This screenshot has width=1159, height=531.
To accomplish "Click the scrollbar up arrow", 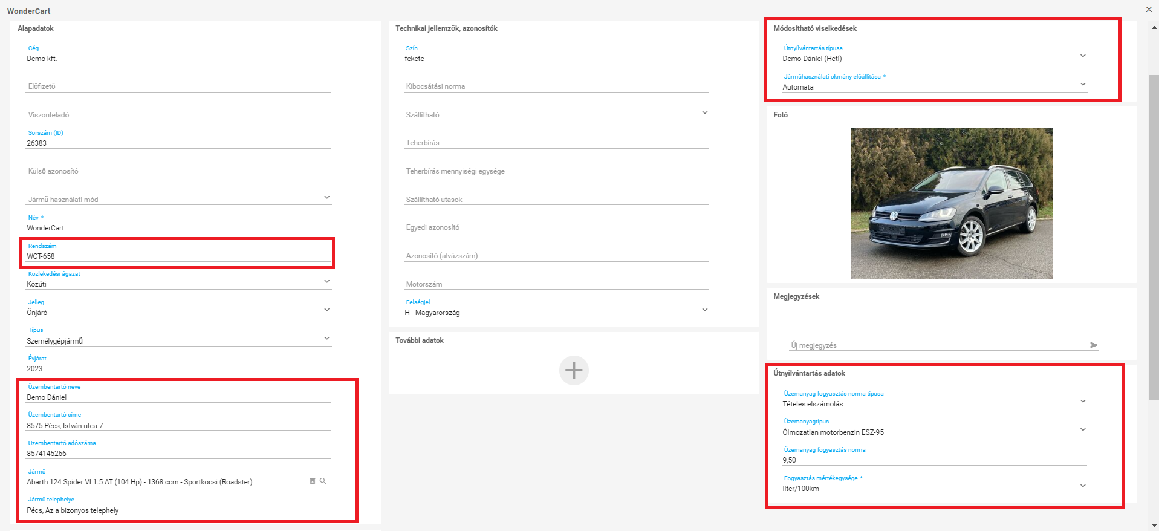I will tap(1154, 28).
